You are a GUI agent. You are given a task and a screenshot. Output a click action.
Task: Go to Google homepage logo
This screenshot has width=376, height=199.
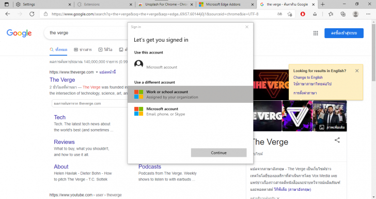19,33
